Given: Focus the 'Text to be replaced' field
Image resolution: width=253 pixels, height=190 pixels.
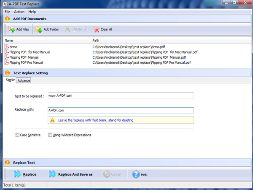Looking at the screenshot, I should [x=121, y=96].
